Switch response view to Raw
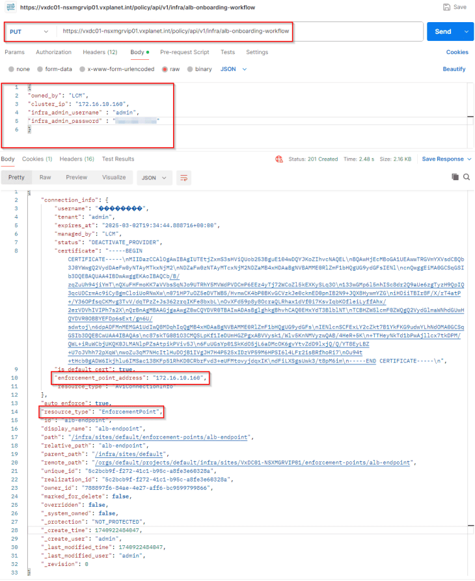The height and width of the screenshot is (581, 475). coord(45,177)
